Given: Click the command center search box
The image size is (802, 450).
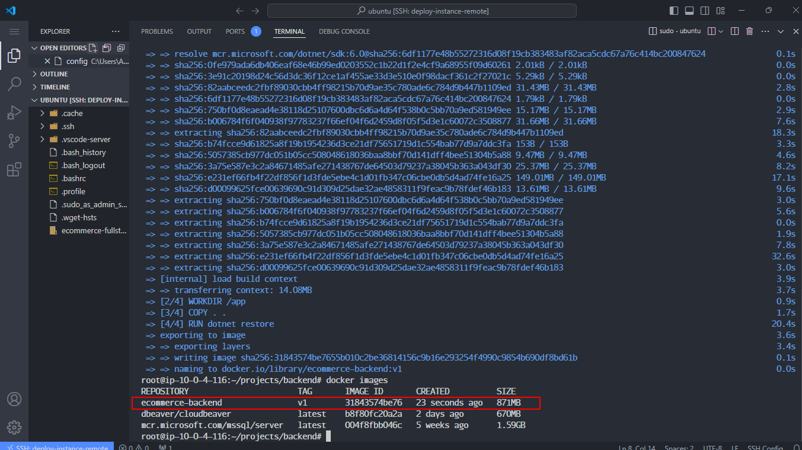Looking at the screenshot, I should (x=421, y=11).
